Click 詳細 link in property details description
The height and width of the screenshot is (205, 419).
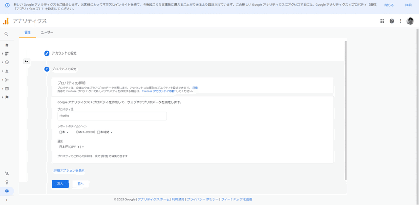click(195, 88)
